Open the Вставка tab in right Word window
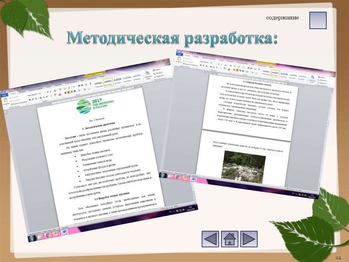Viewport: 349px width, 262px height. point(196,57)
